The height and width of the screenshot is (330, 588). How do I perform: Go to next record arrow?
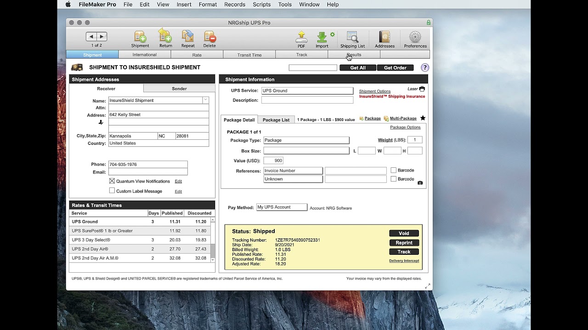(102, 37)
